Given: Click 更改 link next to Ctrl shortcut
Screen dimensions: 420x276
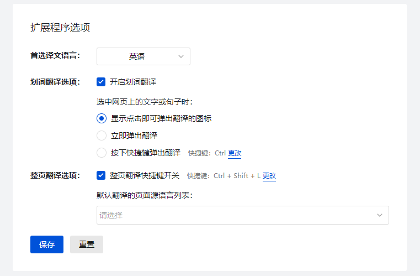Looking at the screenshot, I should point(235,153).
